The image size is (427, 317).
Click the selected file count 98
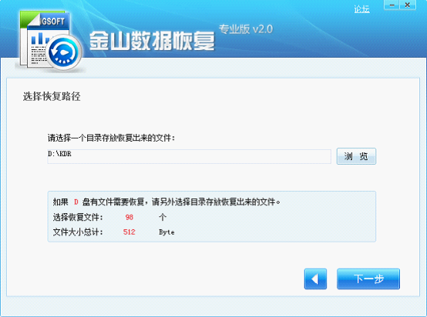pyautogui.click(x=129, y=217)
